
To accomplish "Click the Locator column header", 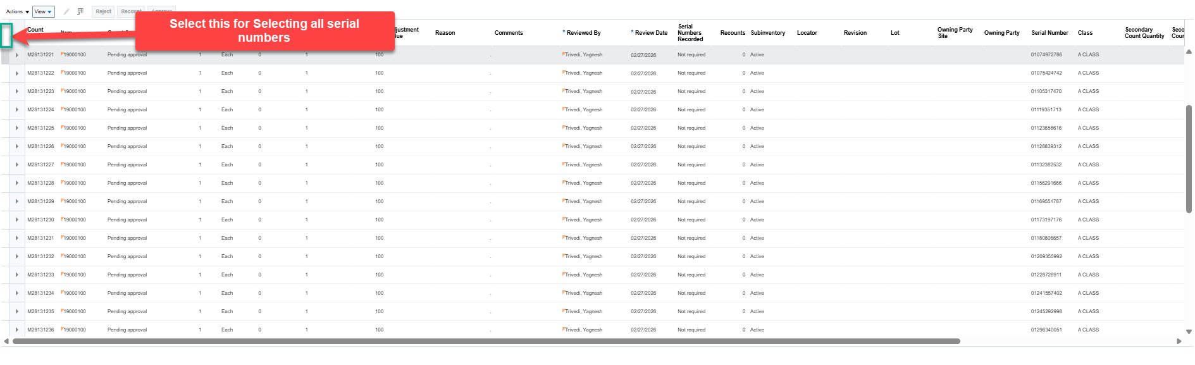I will 807,33.
